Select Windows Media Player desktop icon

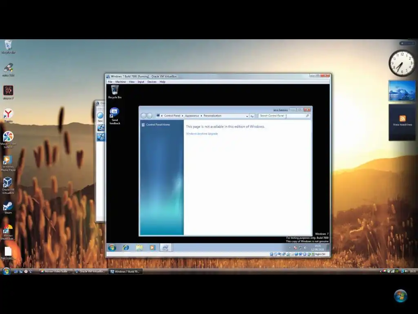coord(8,164)
